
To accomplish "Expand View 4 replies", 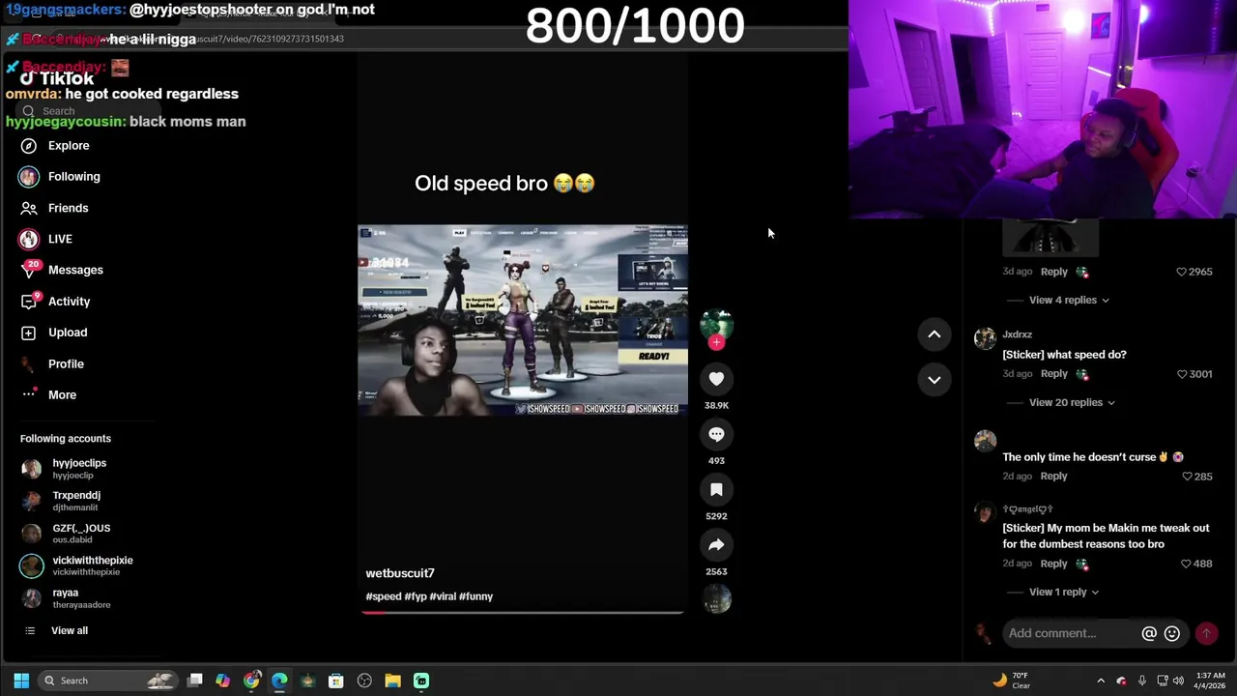I will click(1069, 300).
